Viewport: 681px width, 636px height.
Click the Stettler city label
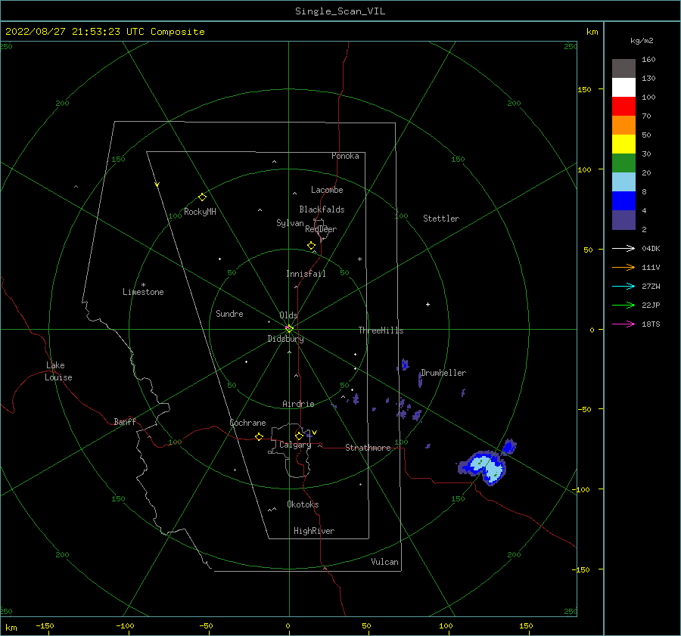[441, 219]
